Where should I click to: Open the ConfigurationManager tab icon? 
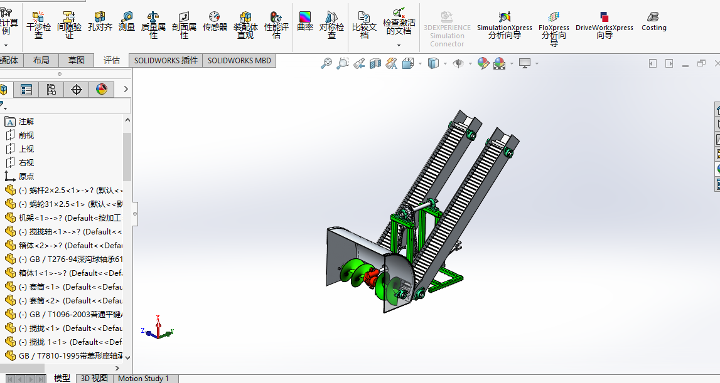click(x=51, y=90)
